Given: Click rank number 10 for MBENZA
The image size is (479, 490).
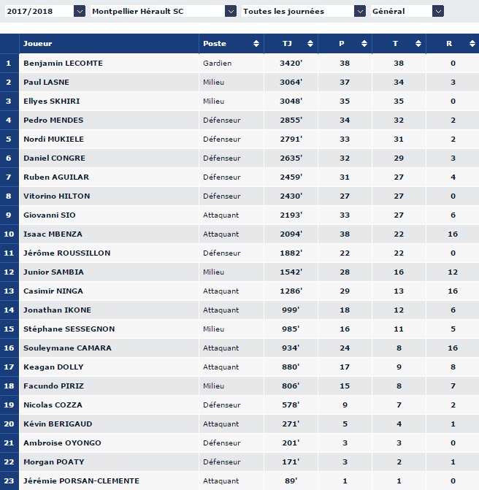Looking at the screenshot, I should tap(9, 234).
